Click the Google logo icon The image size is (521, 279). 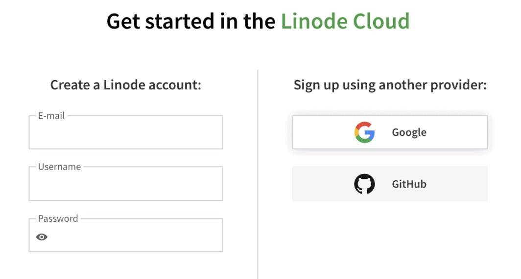364,132
